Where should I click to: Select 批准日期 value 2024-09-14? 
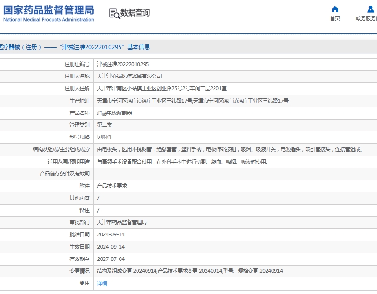pos(111,234)
